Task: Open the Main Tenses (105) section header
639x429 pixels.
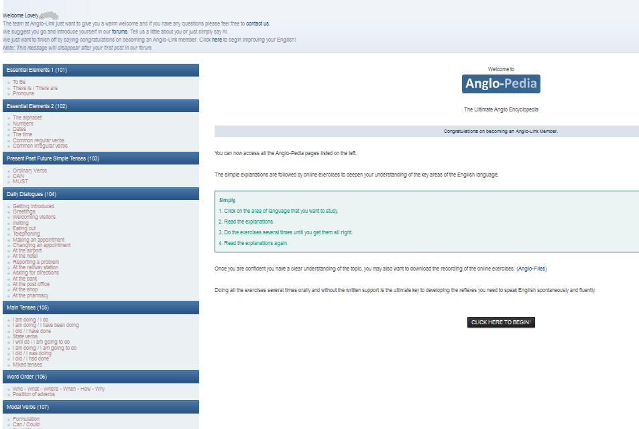Action: pyautogui.click(x=101, y=307)
